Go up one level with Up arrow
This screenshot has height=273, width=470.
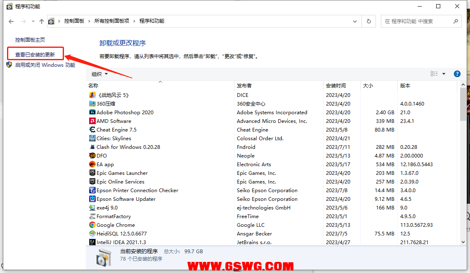point(42,21)
